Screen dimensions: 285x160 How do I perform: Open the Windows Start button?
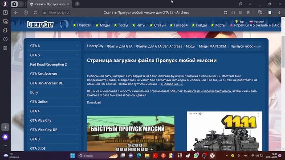[x=73, y=156]
